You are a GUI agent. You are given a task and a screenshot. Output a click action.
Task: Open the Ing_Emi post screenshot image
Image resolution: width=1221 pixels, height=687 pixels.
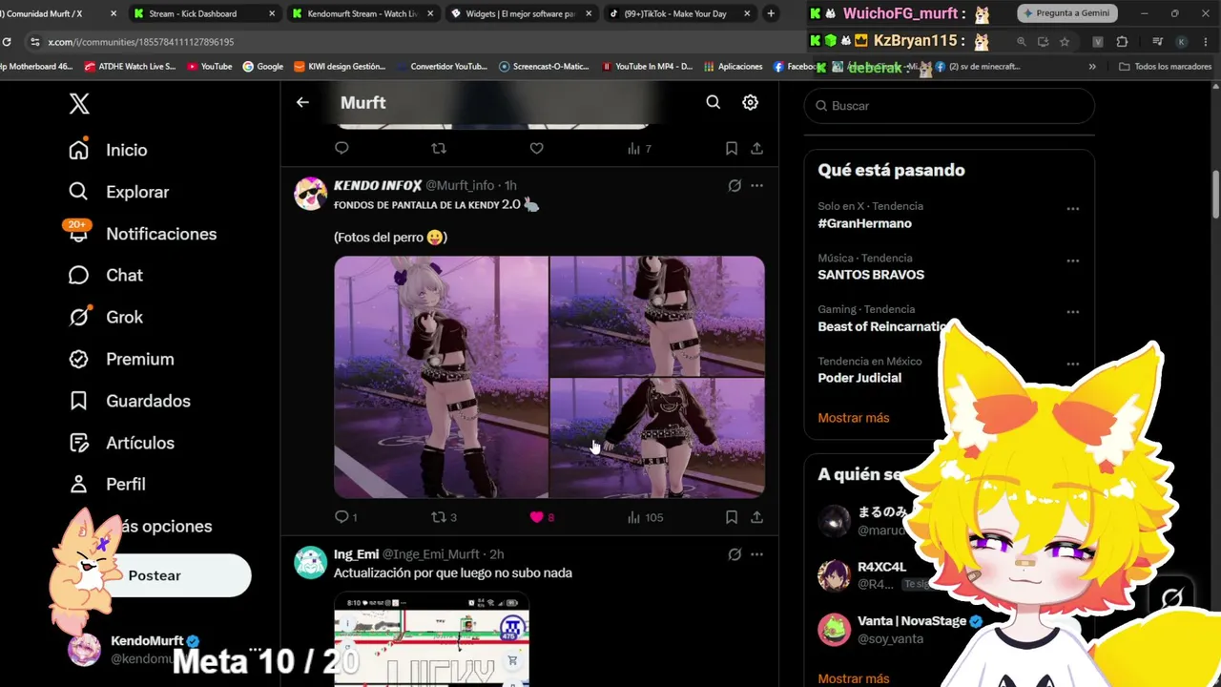pyautogui.click(x=431, y=639)
